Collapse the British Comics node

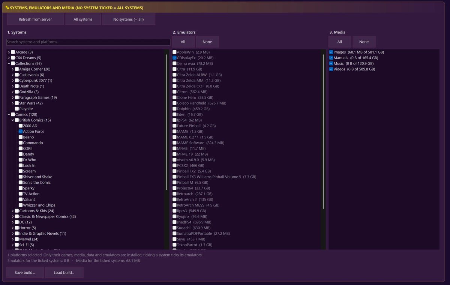click(x=13, y=120)
